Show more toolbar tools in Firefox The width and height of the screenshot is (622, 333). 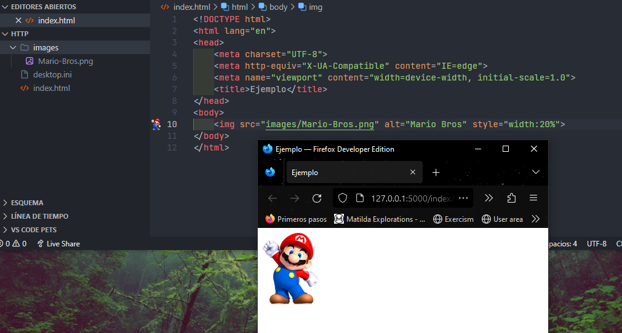pyautogui.click(x=488, y=198)
